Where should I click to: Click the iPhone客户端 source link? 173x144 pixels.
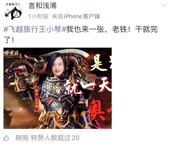pos(82,16)
